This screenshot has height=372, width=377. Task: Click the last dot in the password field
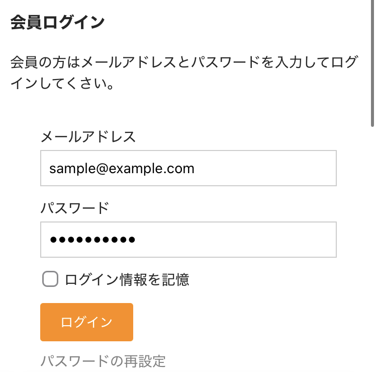(x=131, y=240)
